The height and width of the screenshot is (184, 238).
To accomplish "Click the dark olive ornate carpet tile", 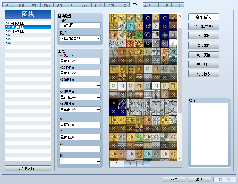I will coord(130,35).
